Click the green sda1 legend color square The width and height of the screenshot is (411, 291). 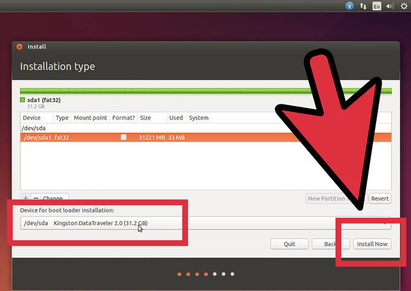(x=23, y=99)
